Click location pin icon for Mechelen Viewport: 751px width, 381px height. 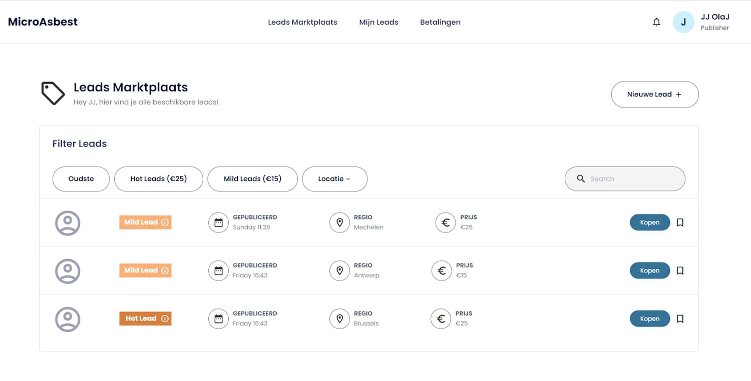coord(339,222)
